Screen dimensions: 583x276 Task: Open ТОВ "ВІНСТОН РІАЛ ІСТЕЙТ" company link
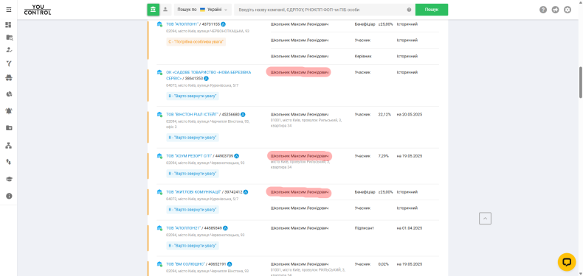(x=192, y=115)
